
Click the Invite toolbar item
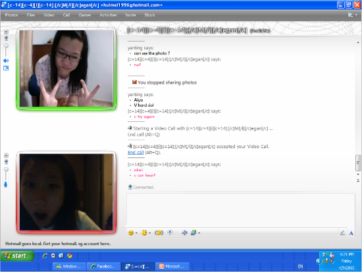tap(130, 15)
